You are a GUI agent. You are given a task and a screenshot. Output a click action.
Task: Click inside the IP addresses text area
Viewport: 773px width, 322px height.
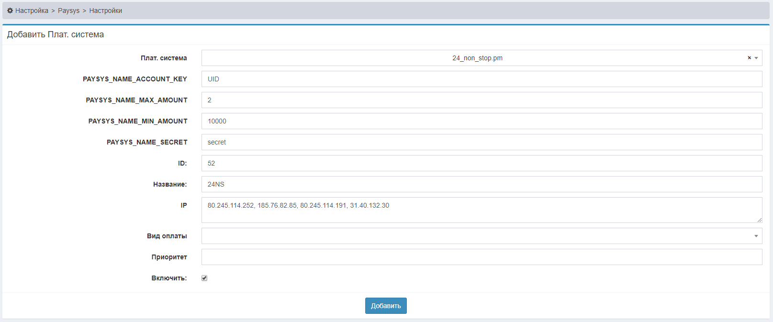coord(482,210)
